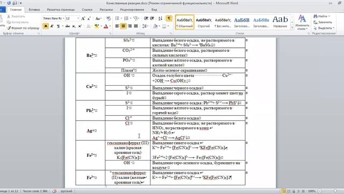Toggle center alignment
344x194 pixels.
[x=124, y=26]
